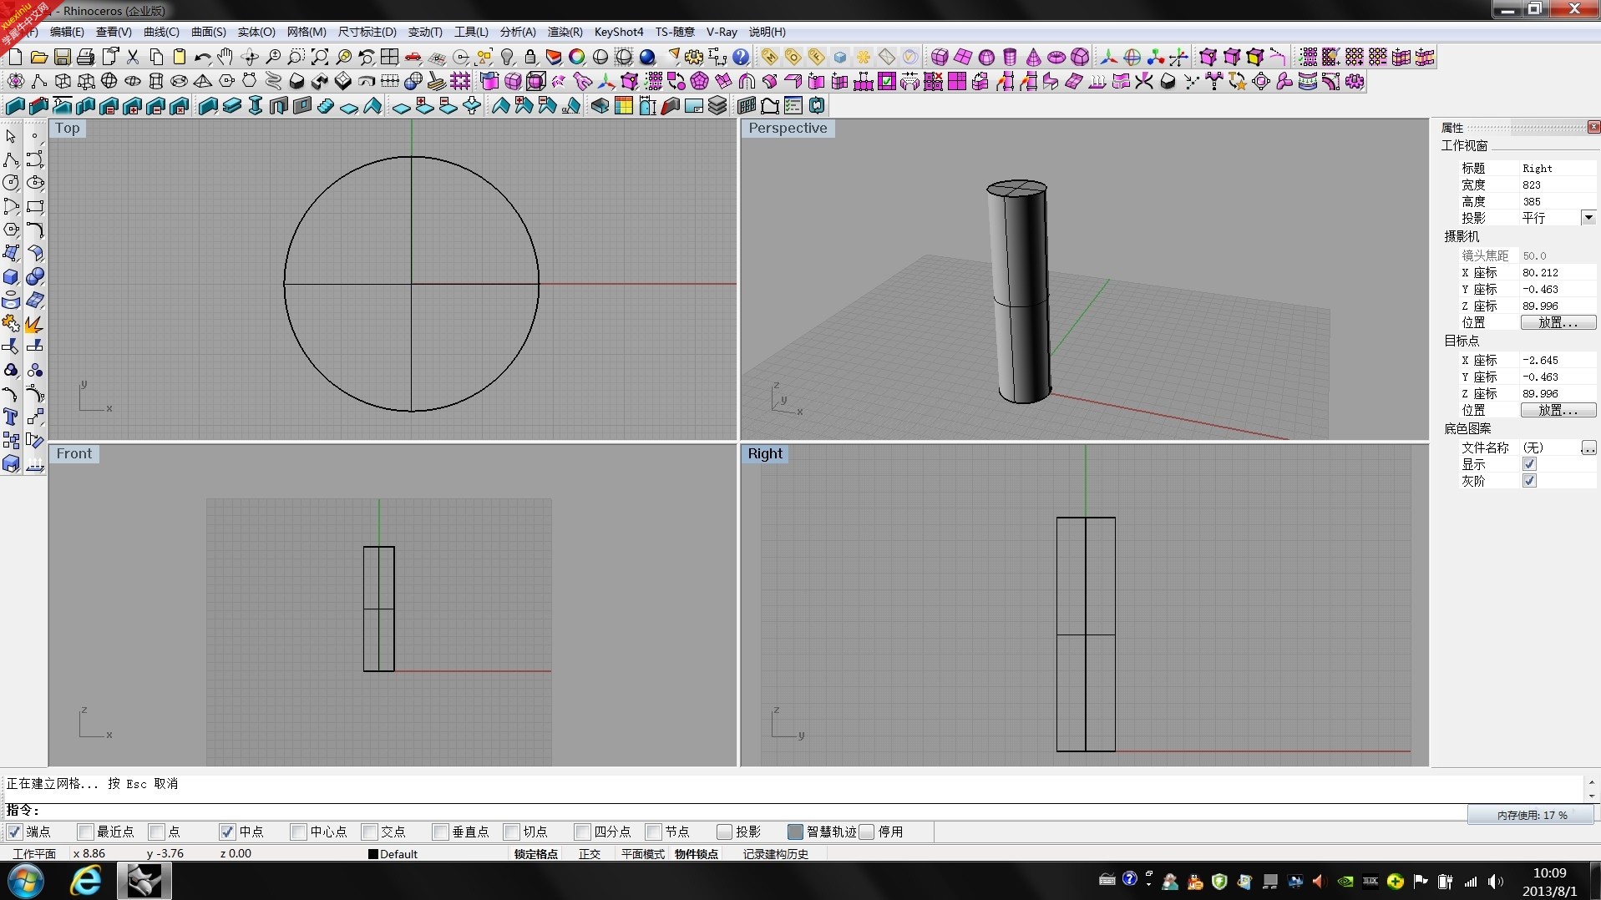Select the Rectangle tool in sidebar
Screen dimensions: 1601x900
coord(34,206)
